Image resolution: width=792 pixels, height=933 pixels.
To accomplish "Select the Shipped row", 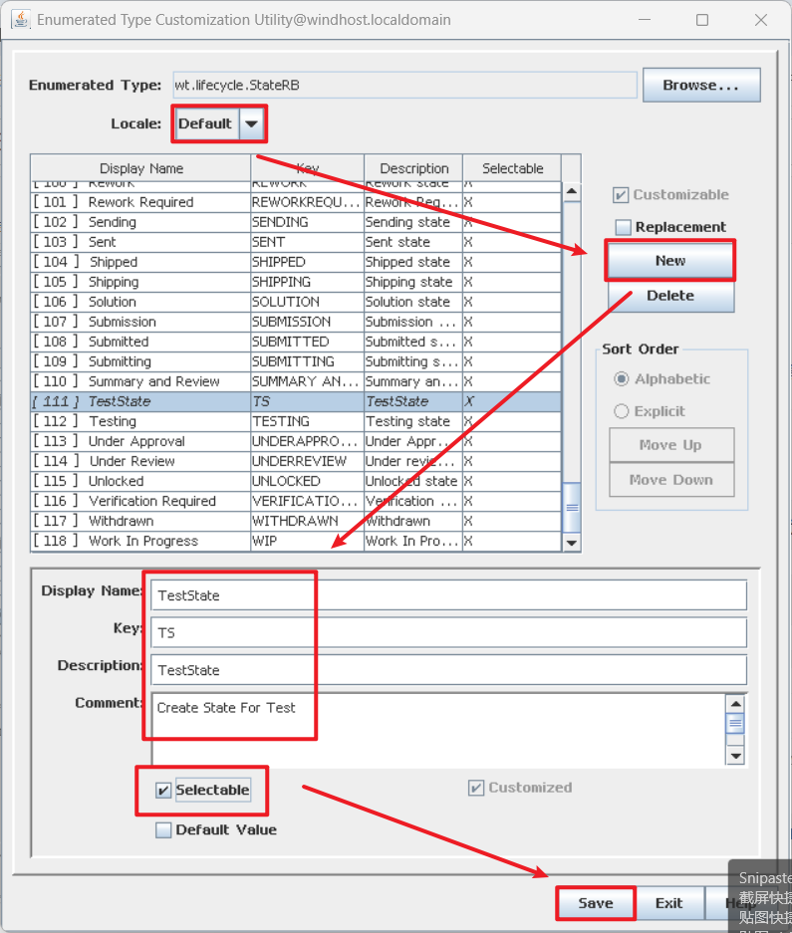I will click(296, 262).
